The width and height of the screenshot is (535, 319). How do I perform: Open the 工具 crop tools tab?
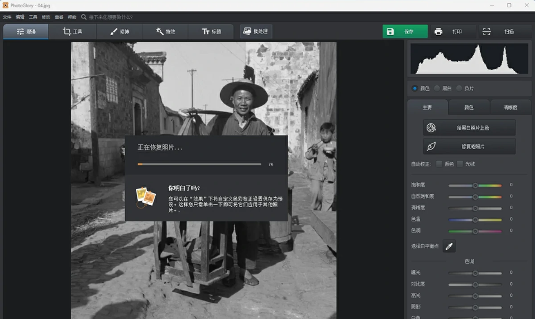coord(73,31)
